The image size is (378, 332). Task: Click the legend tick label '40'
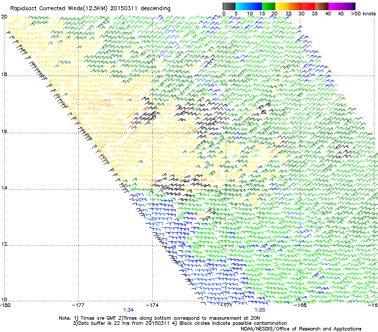click(x=328, y=14)
